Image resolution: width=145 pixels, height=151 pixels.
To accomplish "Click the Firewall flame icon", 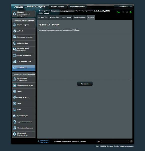I will tap(15, 116).
